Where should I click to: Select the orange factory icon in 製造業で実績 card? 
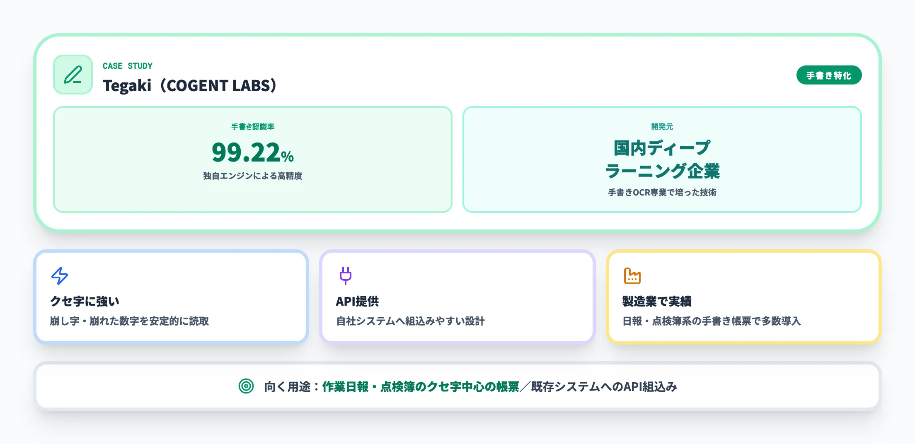click(x=632, y=276)
